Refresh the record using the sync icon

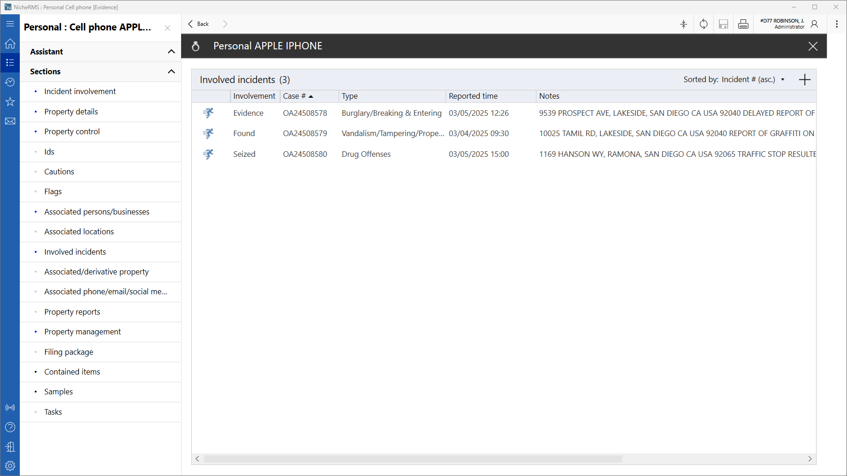[x=703, y=24]
